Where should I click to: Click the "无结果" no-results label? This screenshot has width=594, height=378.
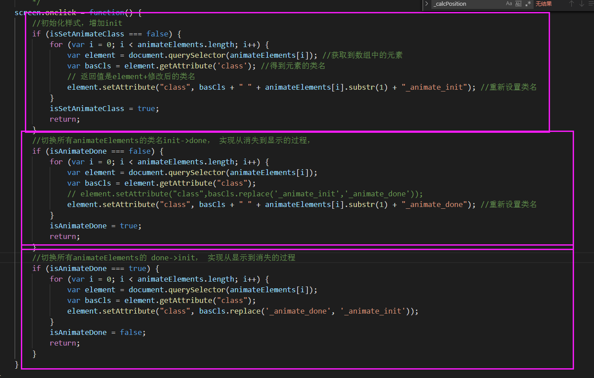click(543, 4)
